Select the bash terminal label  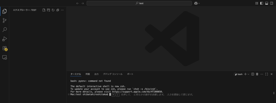coord(238,74)
